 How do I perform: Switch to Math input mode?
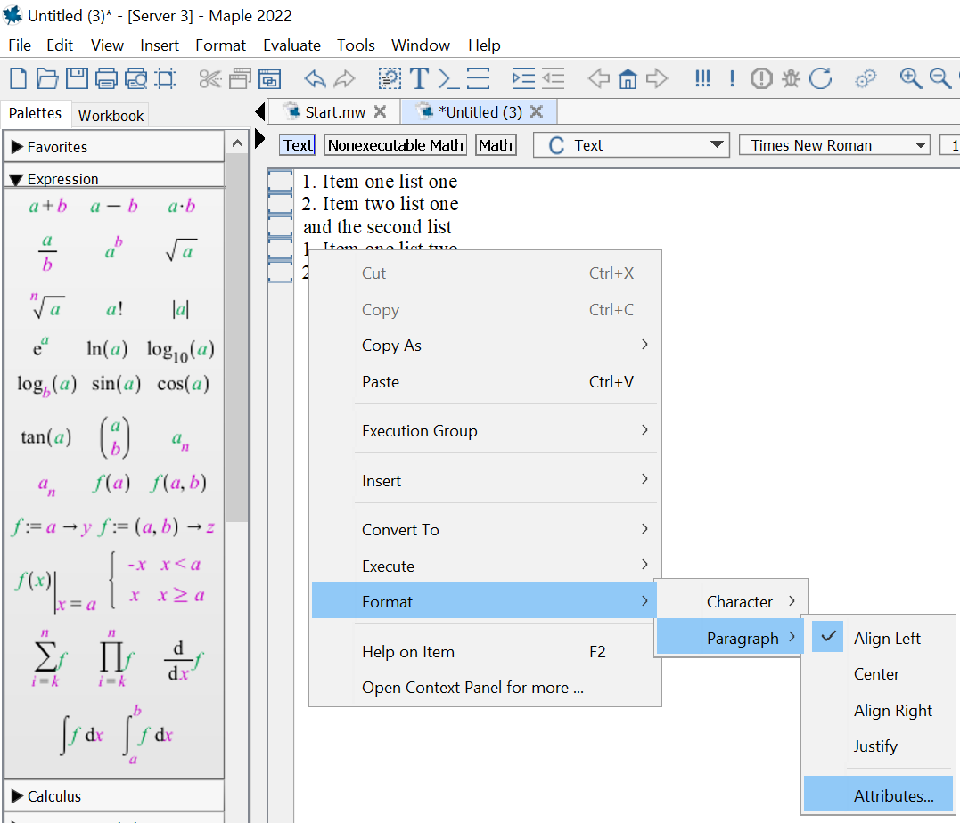(x=496, y=145)
